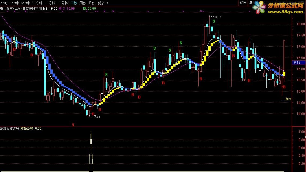Switch to the 月线 monthly chart tab
The width and height of the screenshot is (306, 172).
point(92,3)
